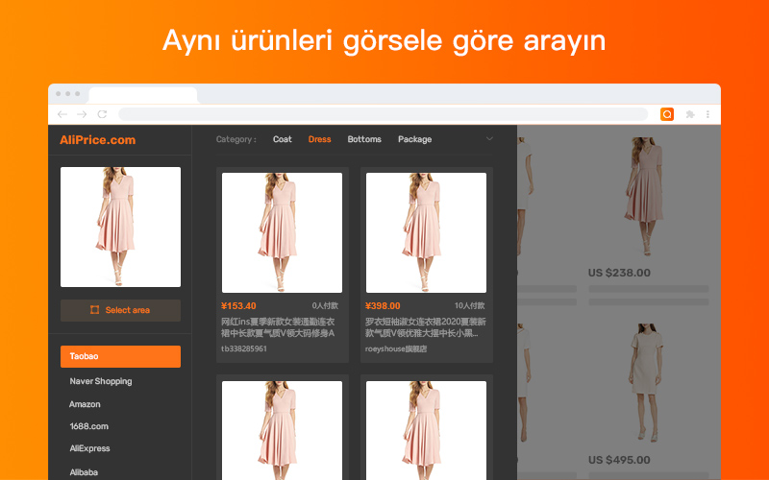Expand the category list chevron
769x480 pixels.
click(489, 139)
